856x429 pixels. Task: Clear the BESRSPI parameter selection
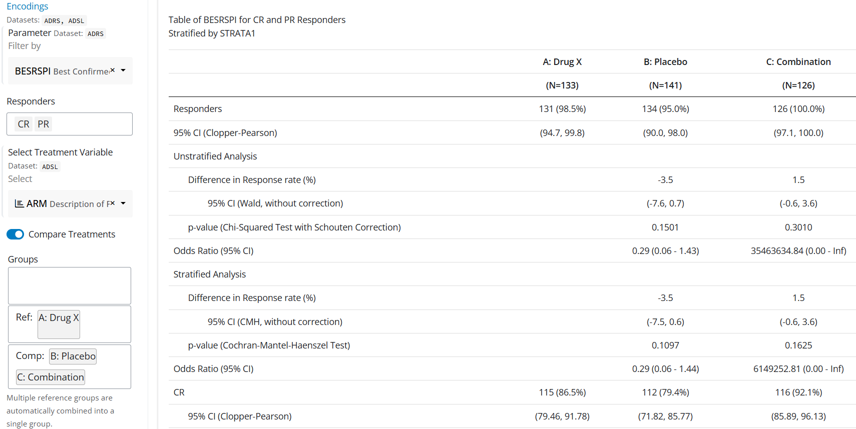(113, 70)
